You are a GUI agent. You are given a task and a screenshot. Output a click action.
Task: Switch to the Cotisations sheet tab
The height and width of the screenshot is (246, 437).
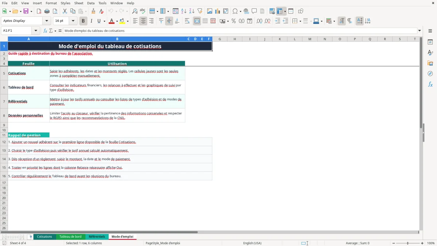(44, 237)
